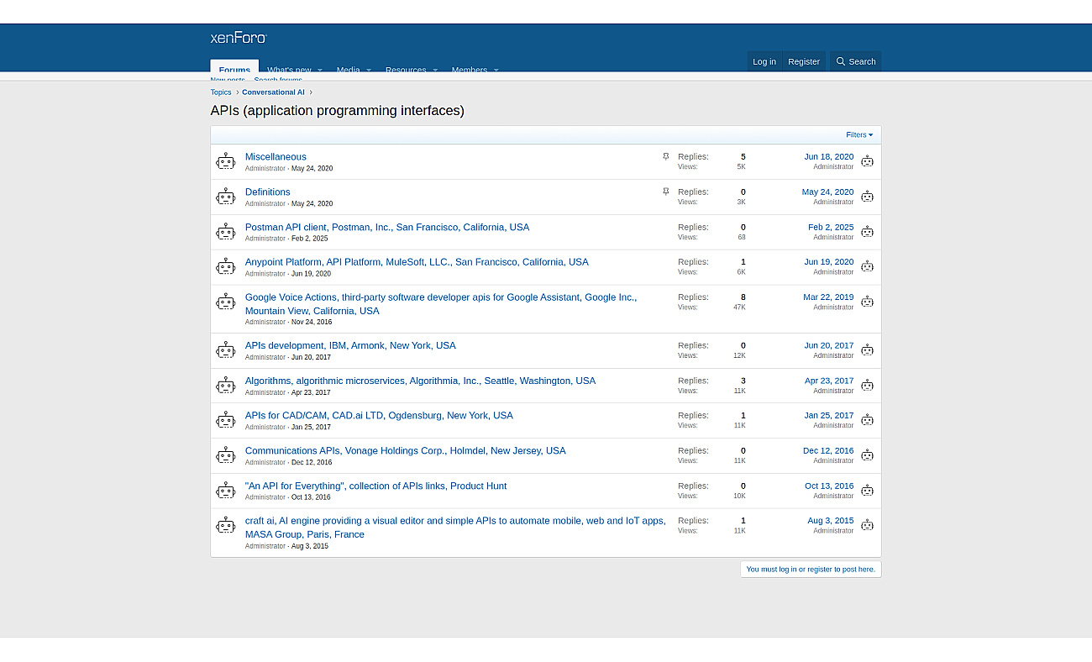Click Feb 2, 2025 last post date
The image size is (1092, 662).
tap(831, 228)
